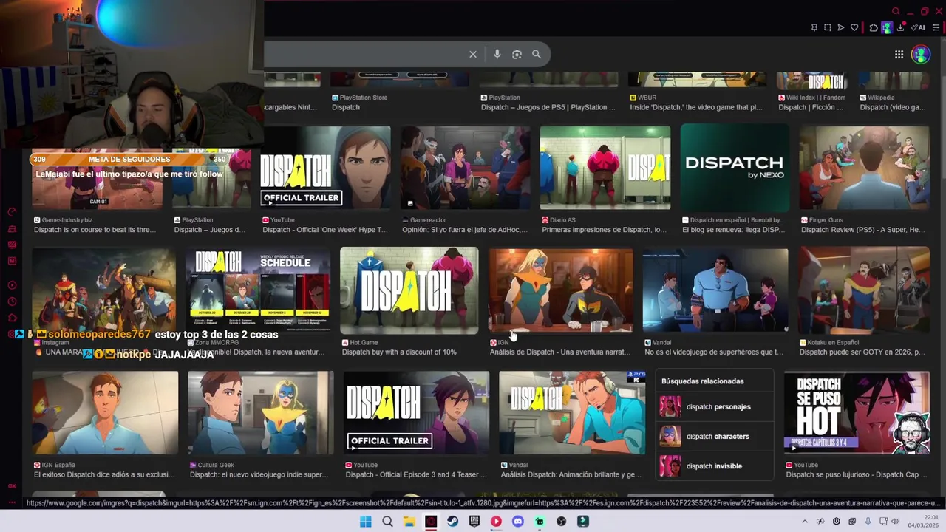
Task: Open the extensions cube icon
Action: pyautogui.click(x=874, y=27)
